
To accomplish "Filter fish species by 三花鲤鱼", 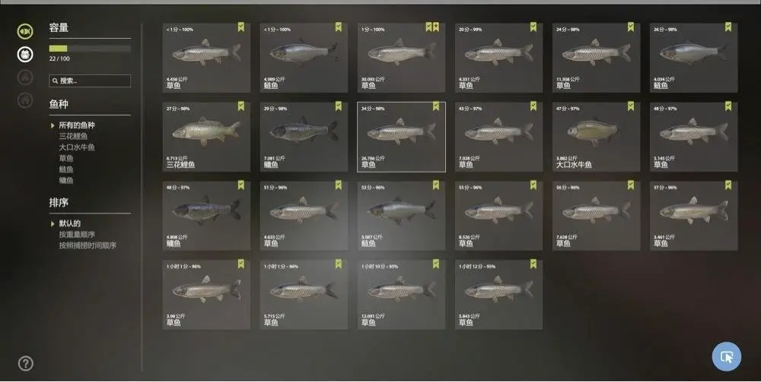I will pos(74,136).
